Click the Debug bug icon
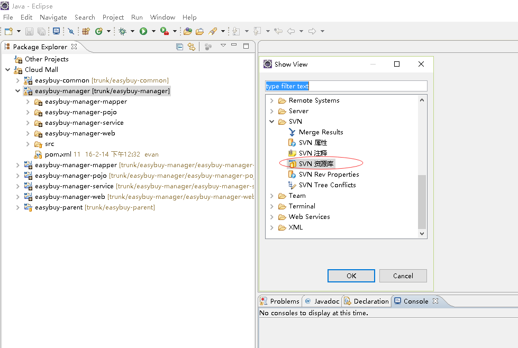This screenshot has width=518, height=348. coord(123,31)
